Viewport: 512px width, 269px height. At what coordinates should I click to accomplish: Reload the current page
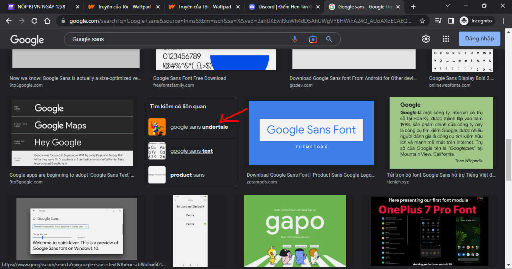click(34, 21)
